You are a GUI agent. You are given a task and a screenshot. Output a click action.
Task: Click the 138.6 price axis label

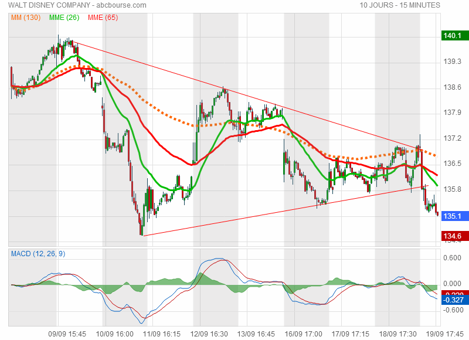coord(452,87)
